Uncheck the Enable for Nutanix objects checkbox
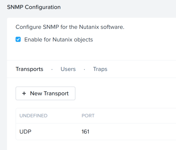176x150 pixels. tap(18, 39)
